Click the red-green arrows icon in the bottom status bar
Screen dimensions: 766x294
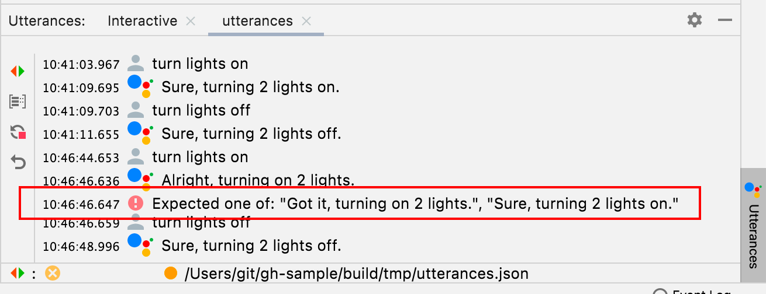click(18, 272)
